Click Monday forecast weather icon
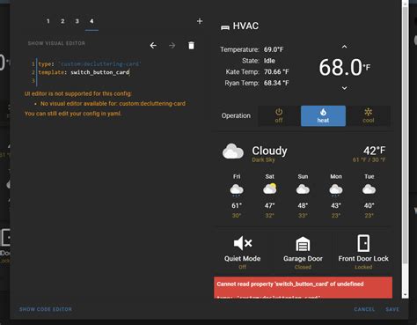417x325 pixels. [x=336, y=189]
